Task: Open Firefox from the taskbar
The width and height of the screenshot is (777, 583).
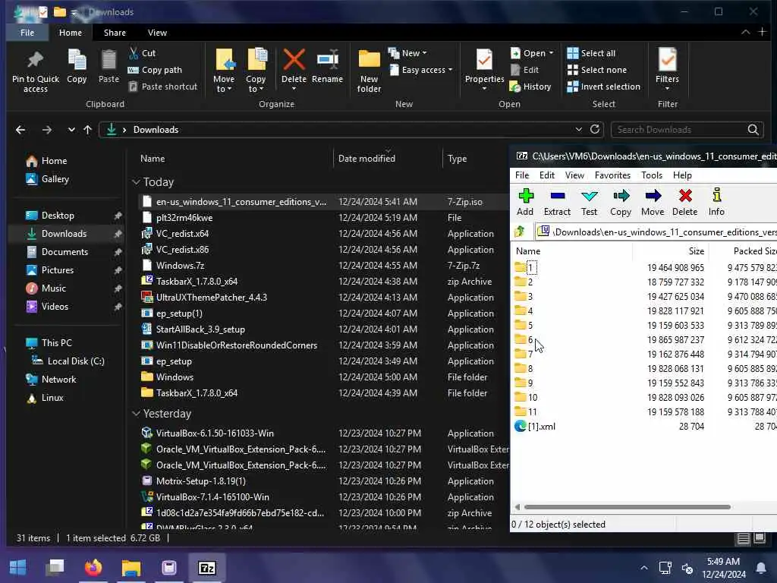Action: pos(93,567)
